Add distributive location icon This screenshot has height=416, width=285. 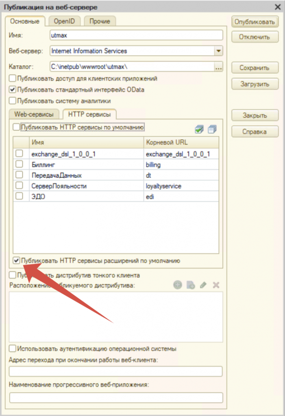(x=178, y=285)
